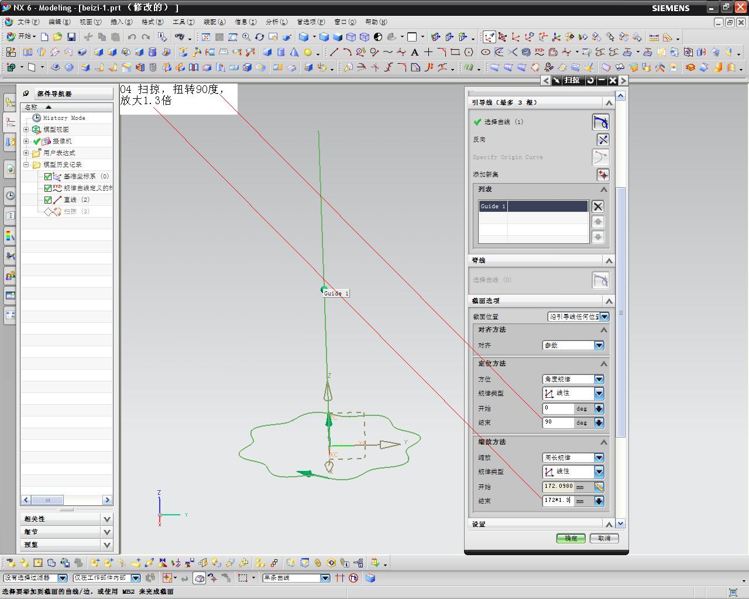Collapse the 缩放方法 section
This screenshot has width=749, height=599.
coord(603,442)
